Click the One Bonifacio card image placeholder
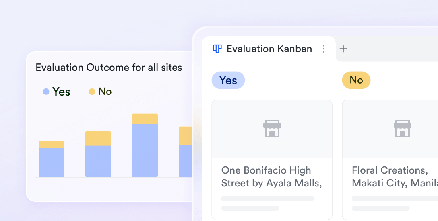The height and width of the screenshot is (221, 438). click(x=272, y=129)
